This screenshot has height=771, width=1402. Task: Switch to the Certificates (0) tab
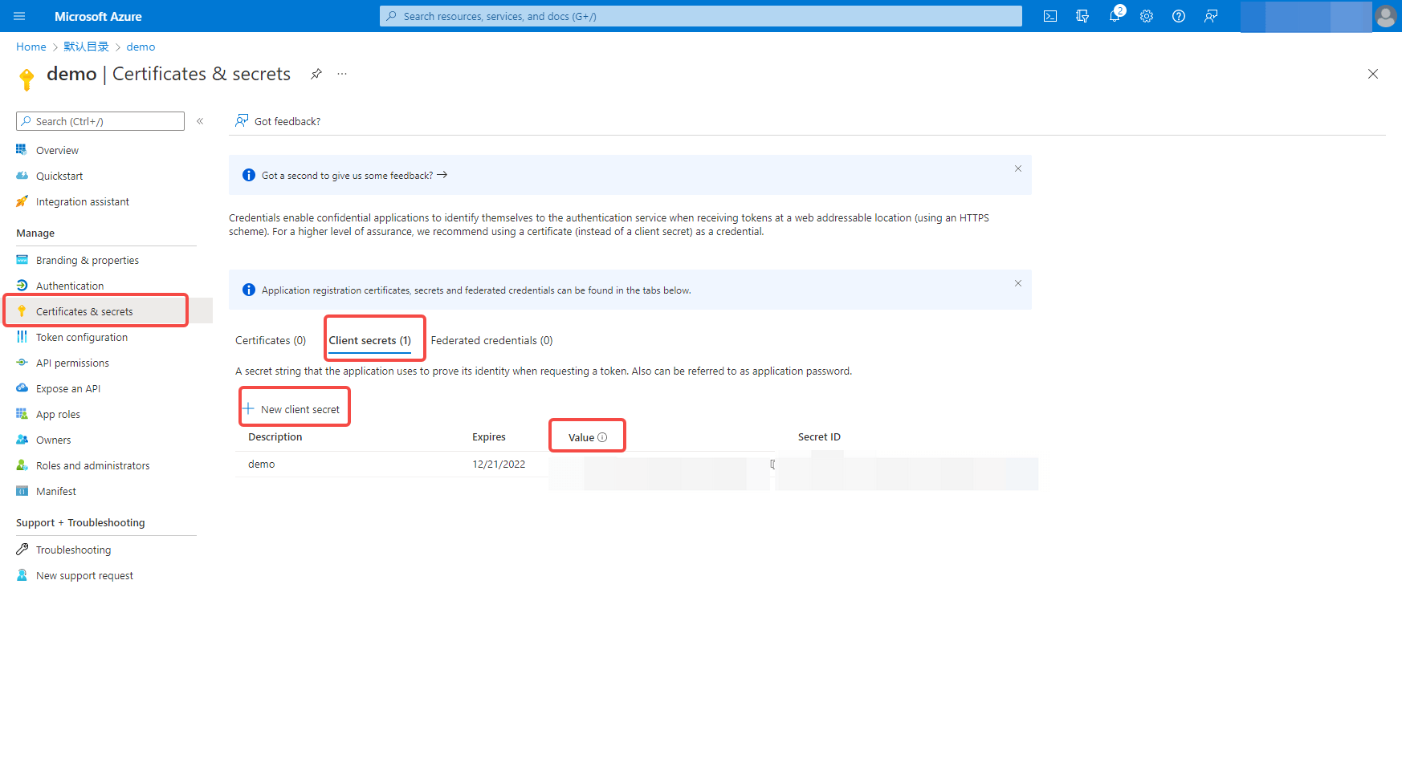(x=271, y=340)
